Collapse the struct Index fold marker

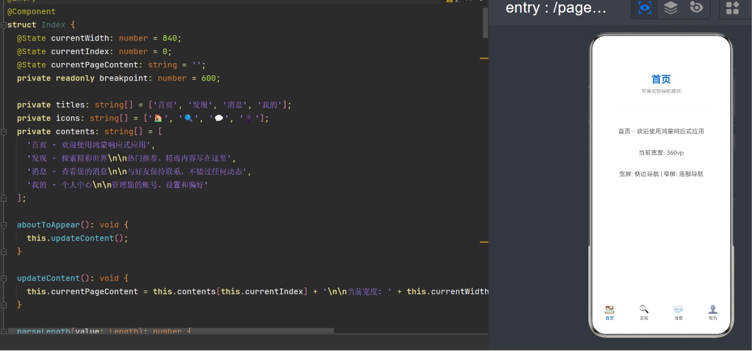4,25
